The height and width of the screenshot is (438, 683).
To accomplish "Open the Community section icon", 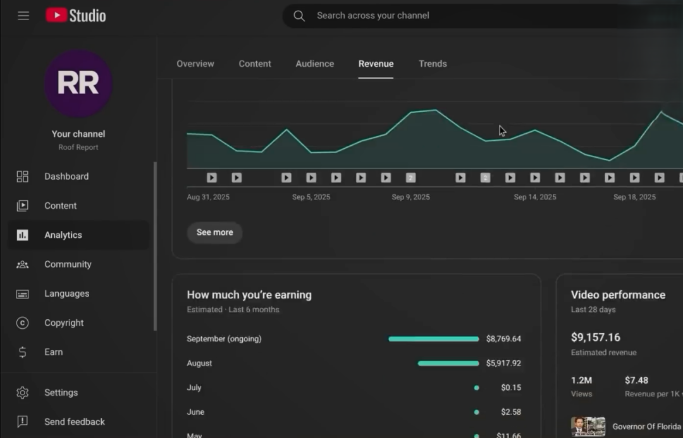I will [x=23, y=264].
